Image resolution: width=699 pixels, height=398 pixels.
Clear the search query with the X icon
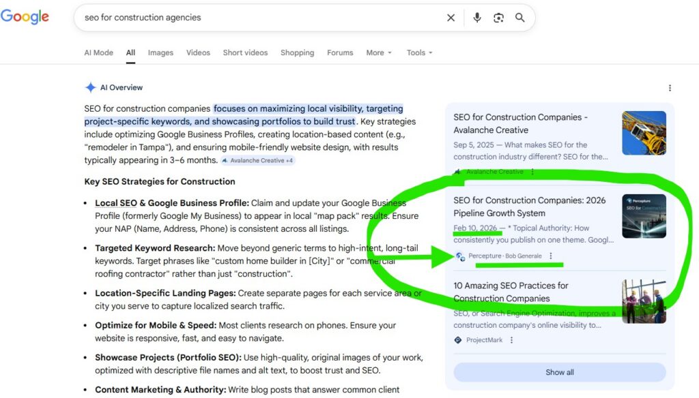[x=451, y=18]
